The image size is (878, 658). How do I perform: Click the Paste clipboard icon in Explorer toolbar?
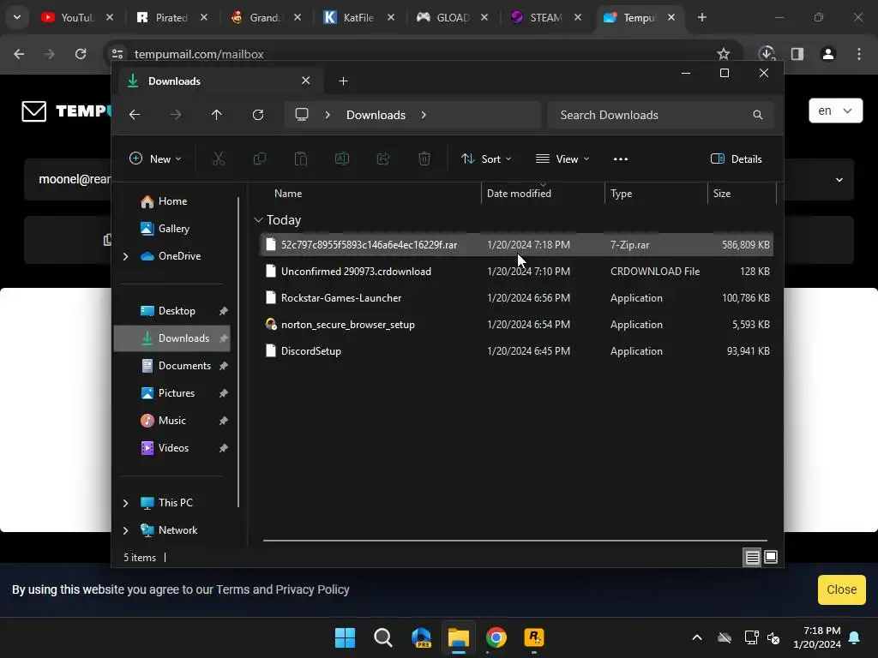(301, 159)
